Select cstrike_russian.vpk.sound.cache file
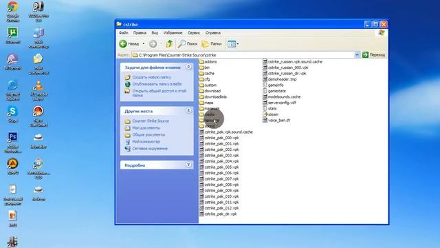Image resolution: width=440 pixels, height=248 pixels. [293, 61]
